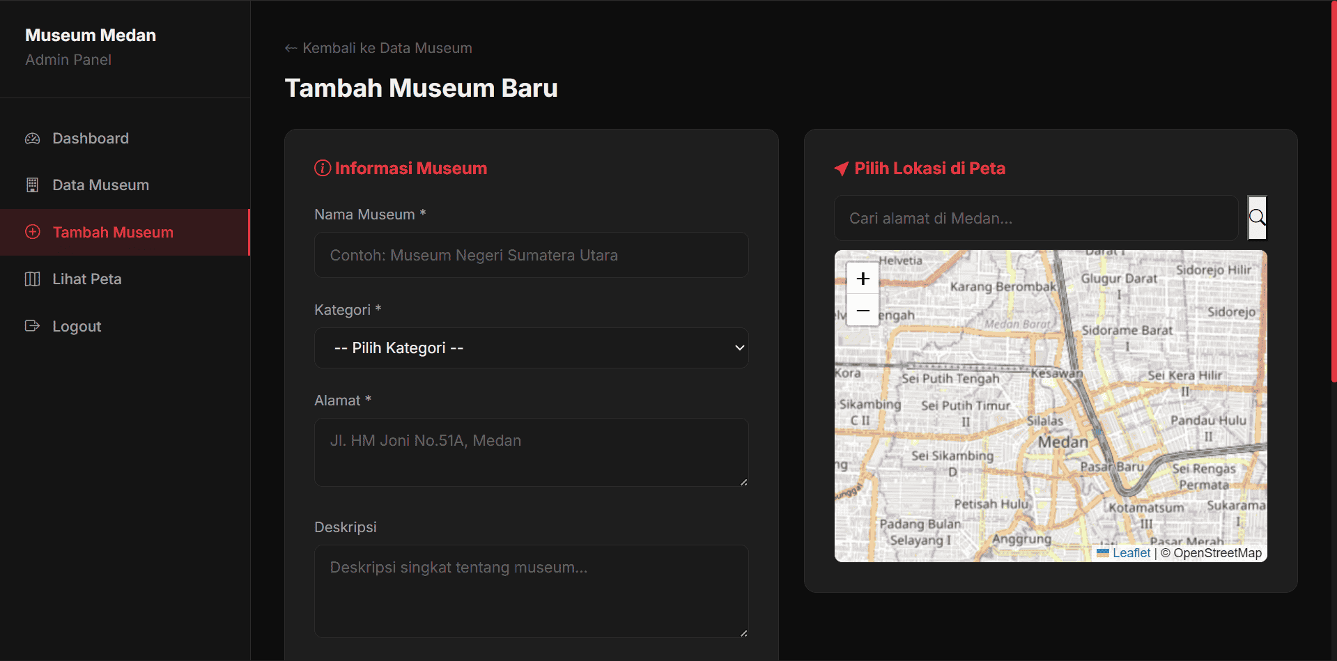Click the Sei Sikambing map label
This screenshot has height=661, width=1337.
(x=952, y=456)
